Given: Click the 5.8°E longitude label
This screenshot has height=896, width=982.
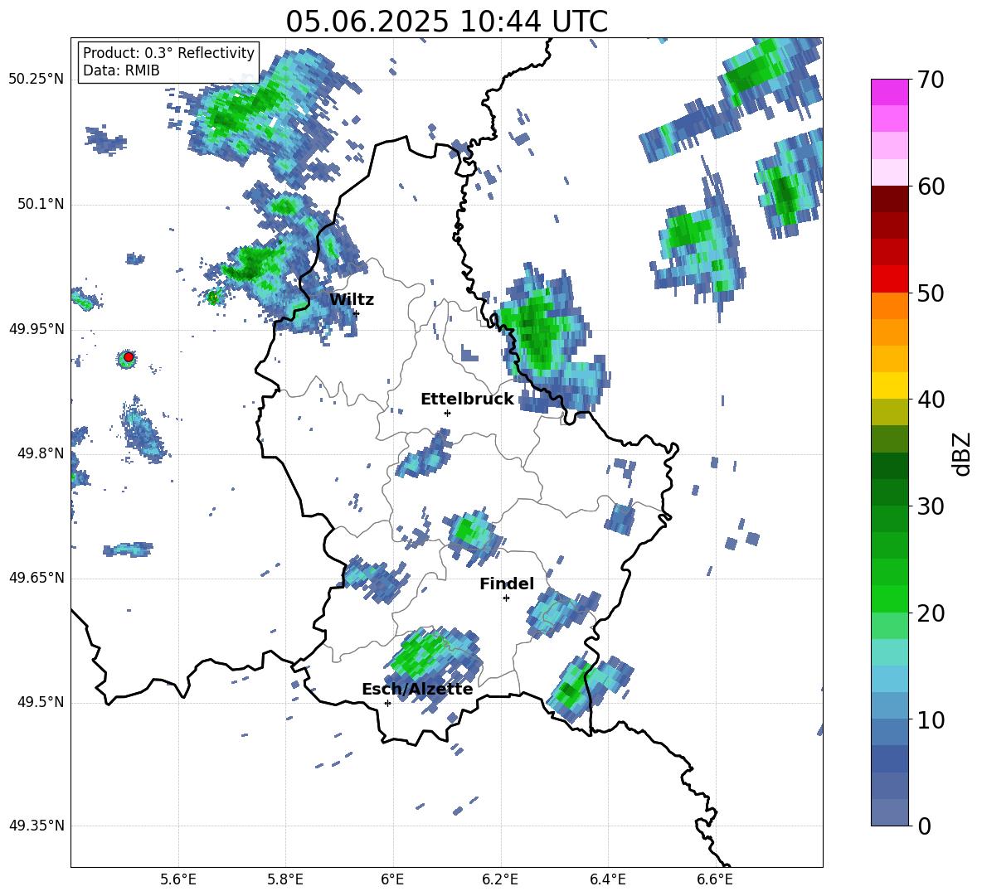Looking at the screenshot, I should click(285, 879).
